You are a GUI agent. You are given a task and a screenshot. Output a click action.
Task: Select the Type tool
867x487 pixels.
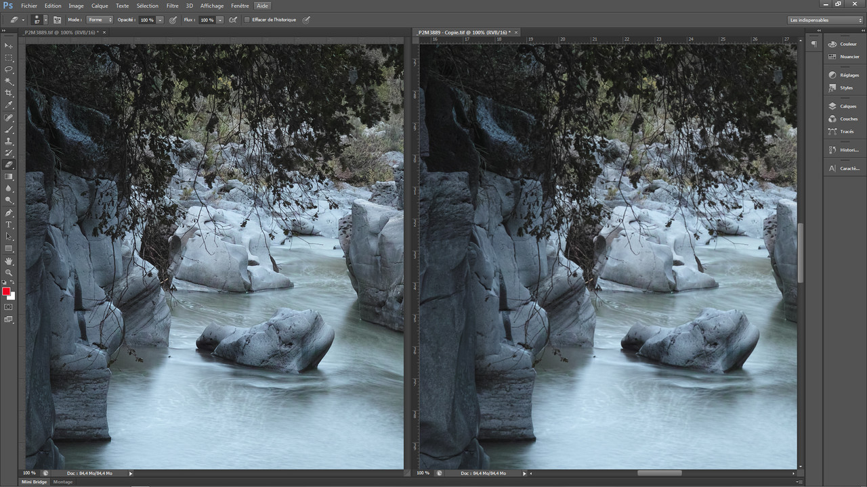[x=9, y=225]
